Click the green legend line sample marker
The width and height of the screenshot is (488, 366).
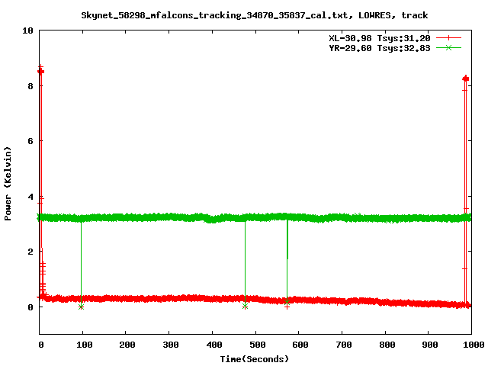(448, 48)
